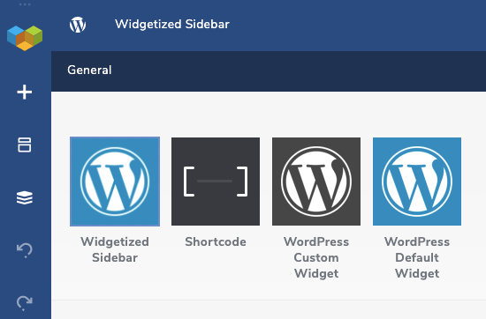Screen dimensions: 486x319
Task: Open the Tree View layers icon
Action: point(25,197)
